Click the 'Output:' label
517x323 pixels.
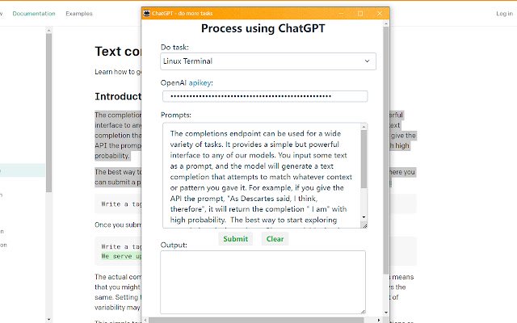coord(174,245)
